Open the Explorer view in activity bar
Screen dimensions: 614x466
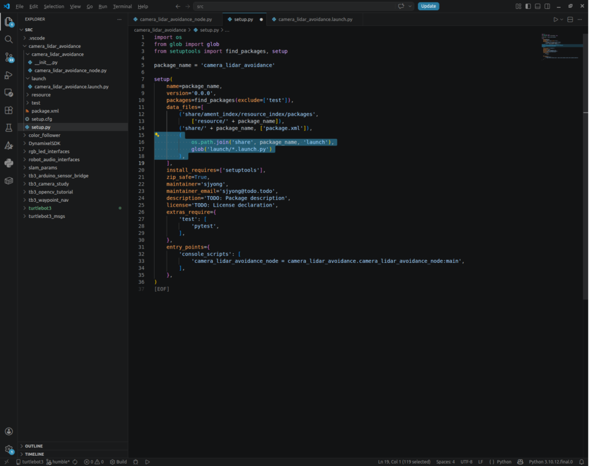tap(8, 22)
